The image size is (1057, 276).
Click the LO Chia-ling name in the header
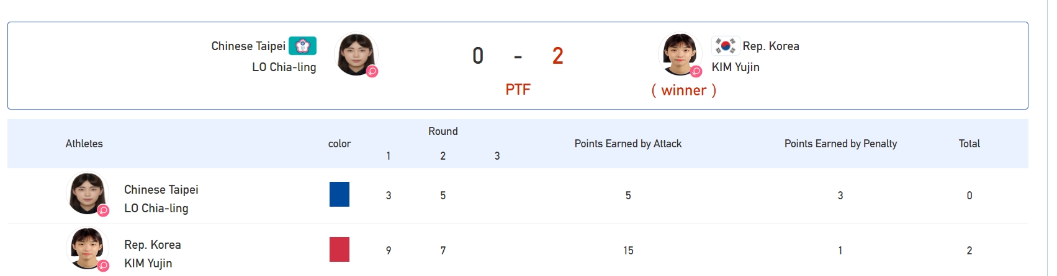[284, 67]
